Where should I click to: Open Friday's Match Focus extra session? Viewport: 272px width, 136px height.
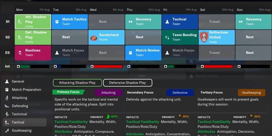pos(180,53)
